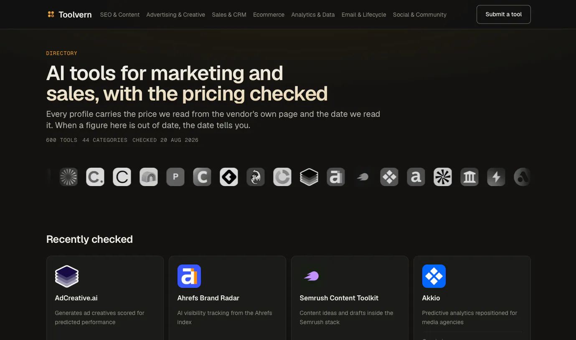Click the '600 TOOLS' stat text
This screenshot has height=340, width=576.
(x=62, y=140)
